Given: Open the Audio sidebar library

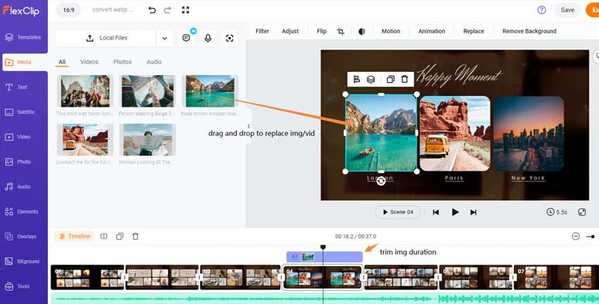Looking at the screenshot, I should tap(18, 186).
